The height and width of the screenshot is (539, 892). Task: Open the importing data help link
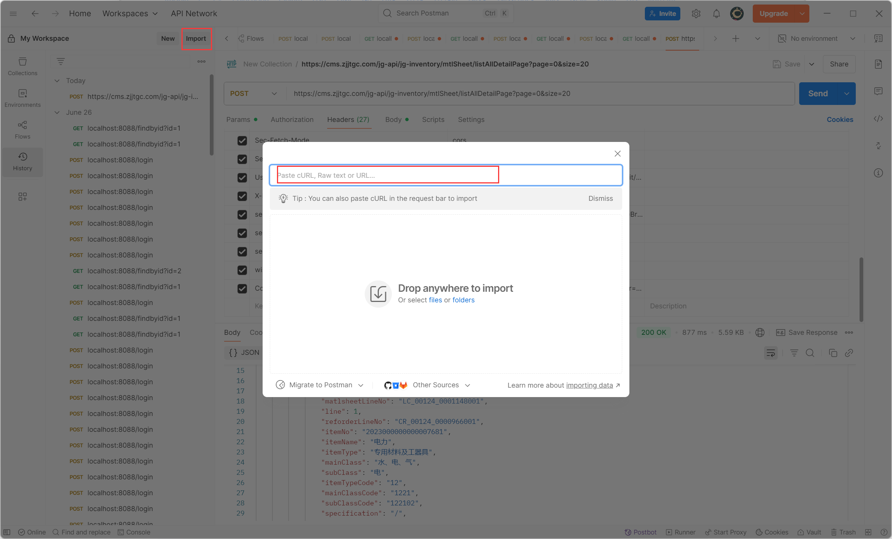coord(589,385)
